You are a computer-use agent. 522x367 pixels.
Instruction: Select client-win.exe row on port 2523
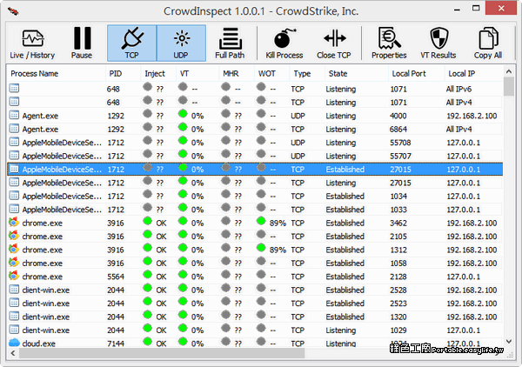click(x=255, y=304)
